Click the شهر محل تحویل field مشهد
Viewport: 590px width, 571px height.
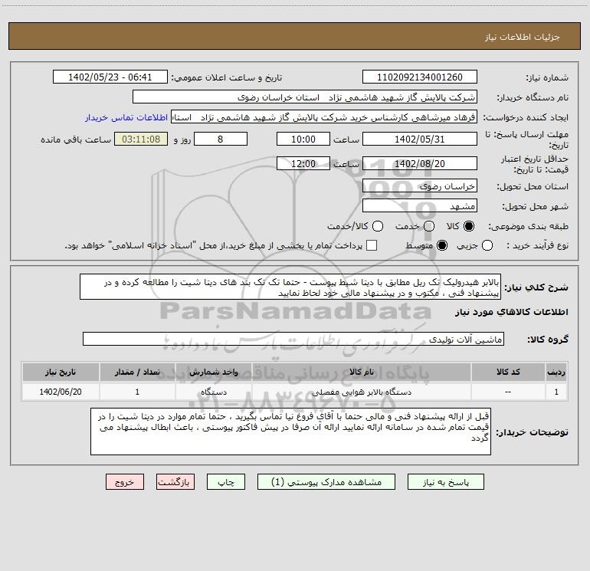420,205
